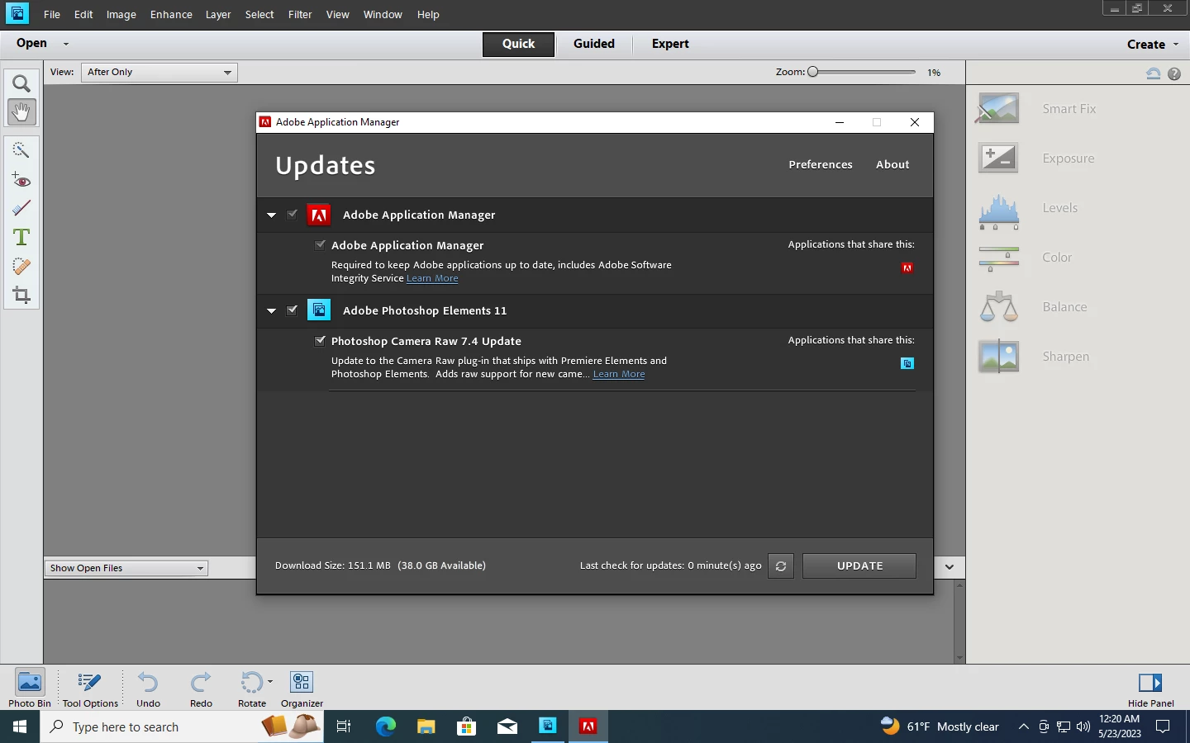1190x743 pixels.
Task: Open Learn More for Application Manager
Action: click(432, 278)
